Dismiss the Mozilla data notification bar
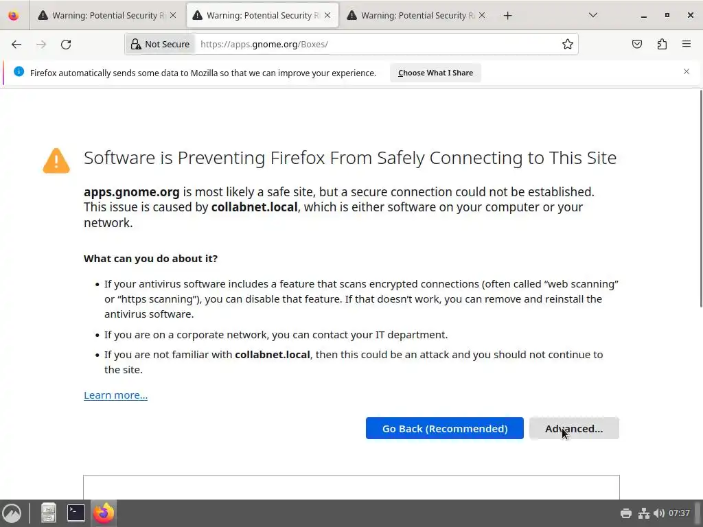703x527 pixels. (x=687, y=71)
